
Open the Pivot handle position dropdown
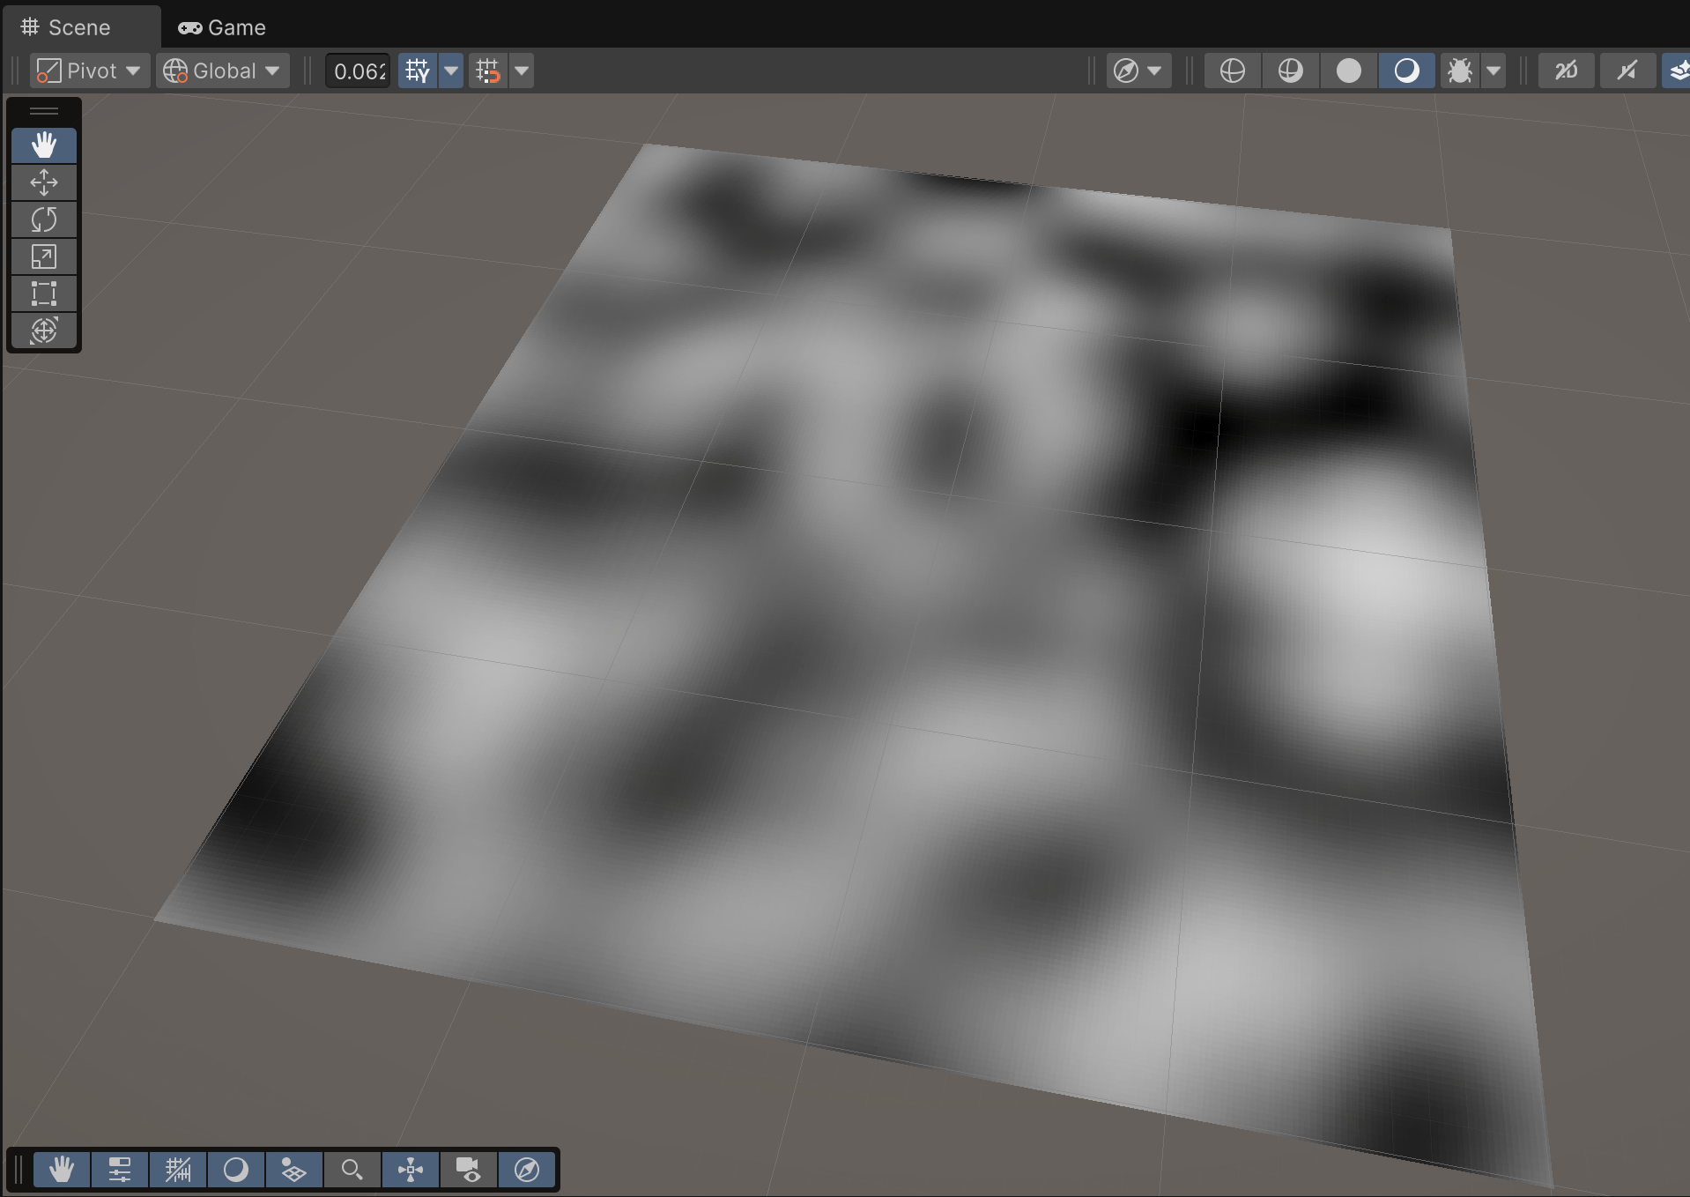[x=88, y=71]
